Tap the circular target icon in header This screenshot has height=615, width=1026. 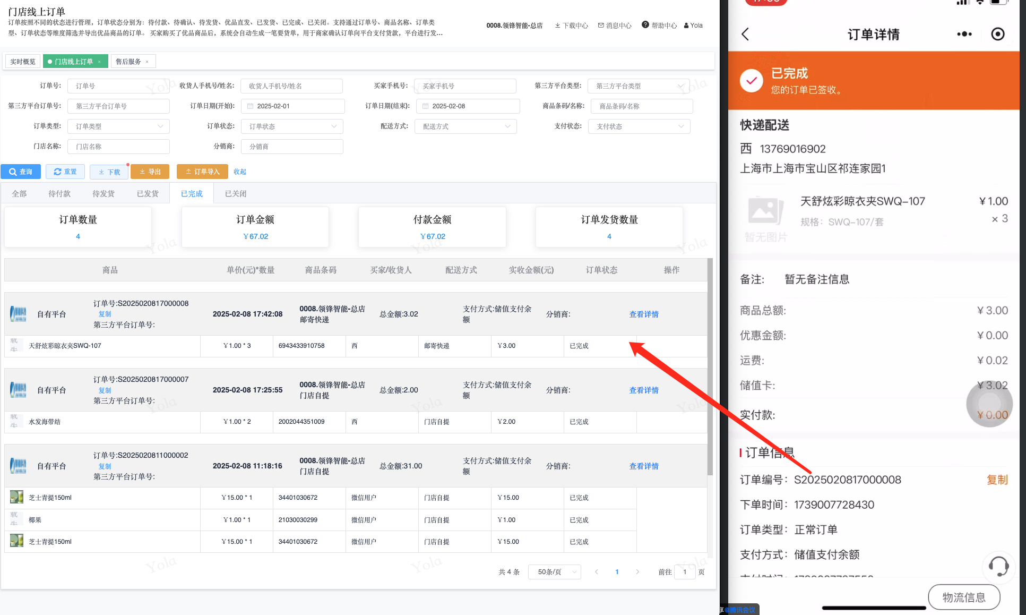click(998, 34)
